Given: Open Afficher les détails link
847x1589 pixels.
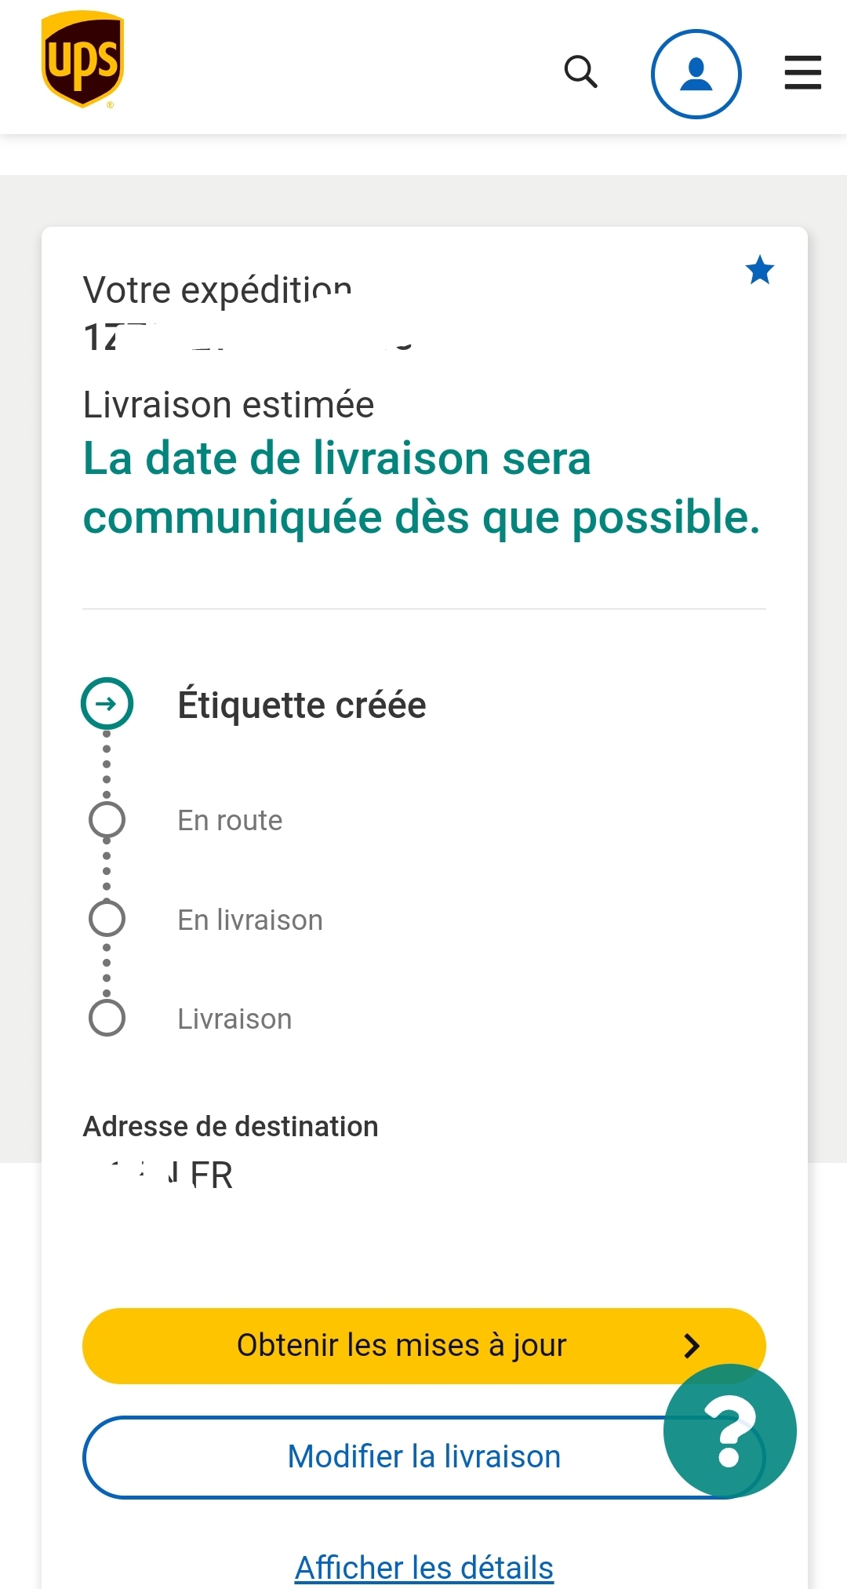Looking at the screenshot, I should (x=424, y=1567).
